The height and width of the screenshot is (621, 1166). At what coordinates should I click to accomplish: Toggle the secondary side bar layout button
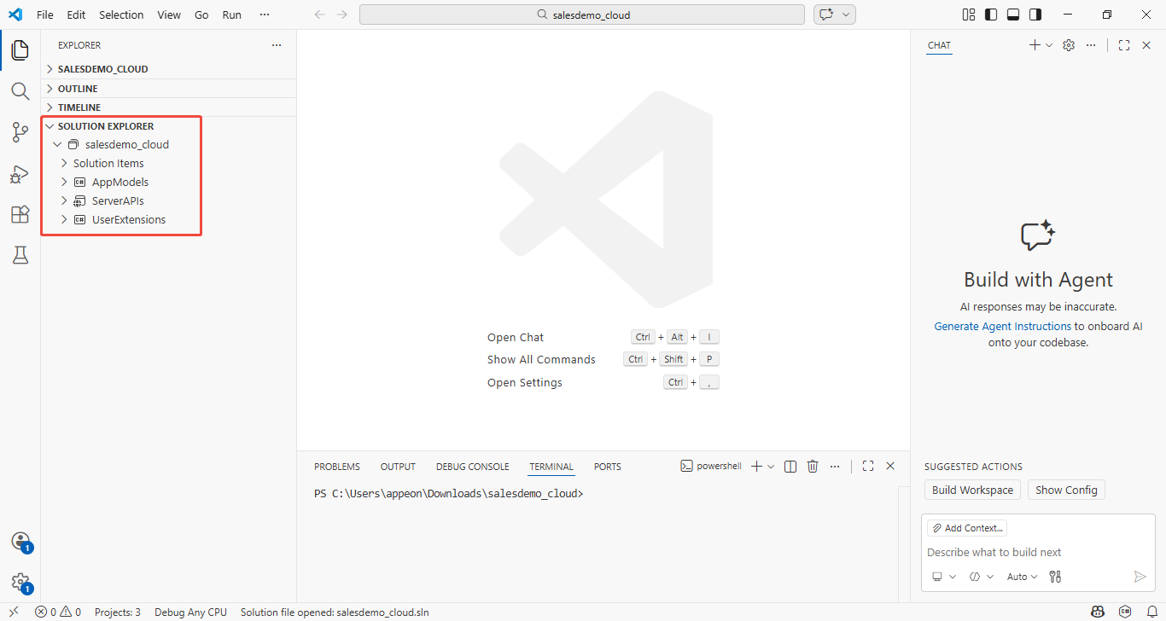click(1035, 15)
